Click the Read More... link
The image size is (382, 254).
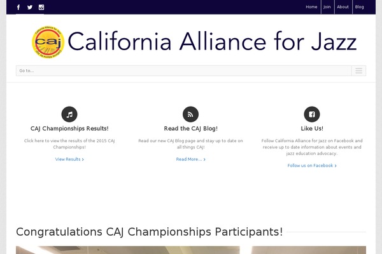click(190, 159)
